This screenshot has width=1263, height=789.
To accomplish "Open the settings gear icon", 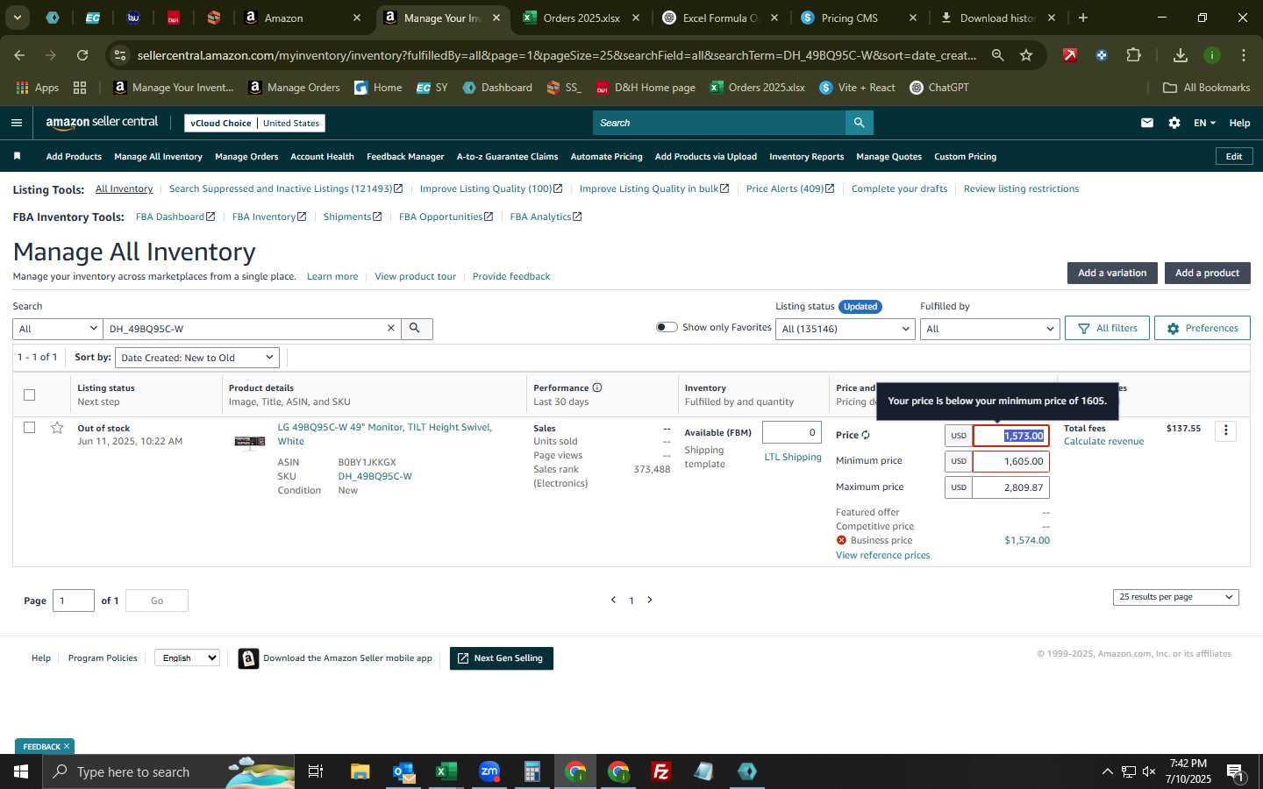I will [x=1174, y=123].
